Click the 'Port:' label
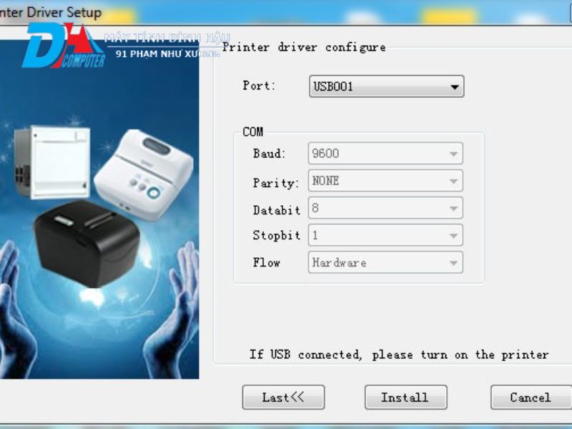Viewport: 572px width, 429px height. [259, 86]
